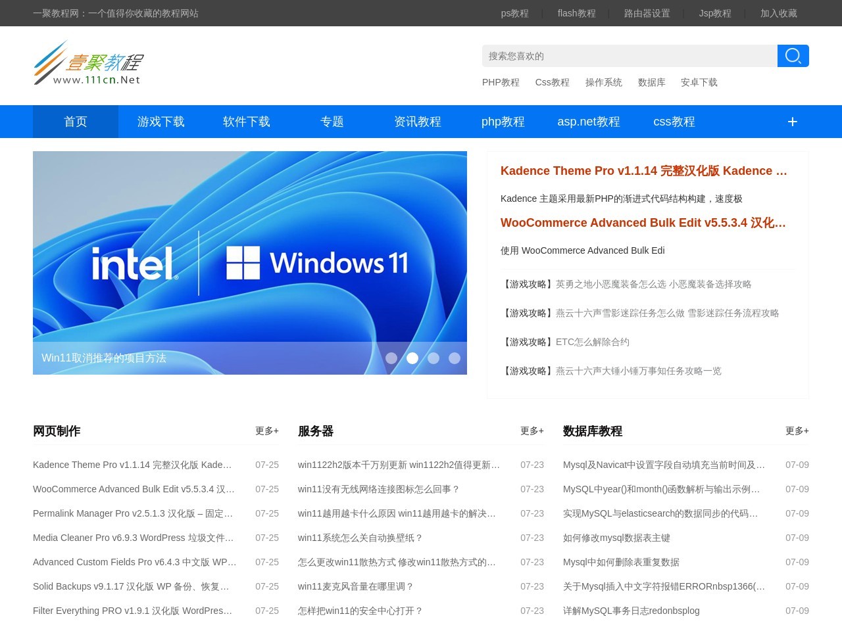This screenshot has height=631, width=842.
Task: Open the ps教程 top bar link
Action: (x=514, y=13)
